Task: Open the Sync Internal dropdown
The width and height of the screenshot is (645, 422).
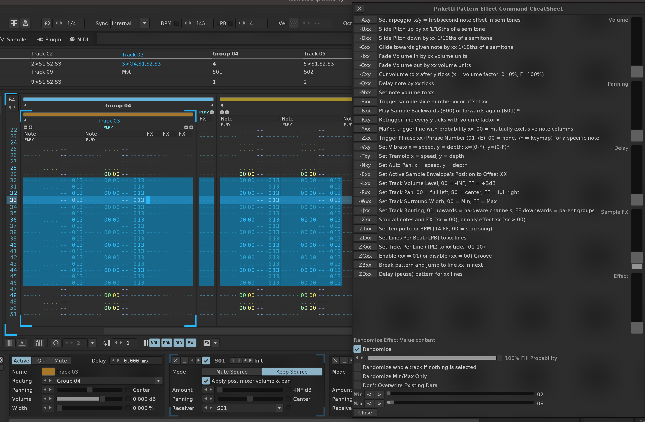Action: [144, 23]
